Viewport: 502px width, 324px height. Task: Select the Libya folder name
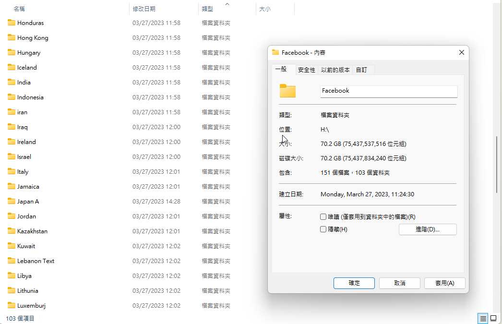point(24,276)
